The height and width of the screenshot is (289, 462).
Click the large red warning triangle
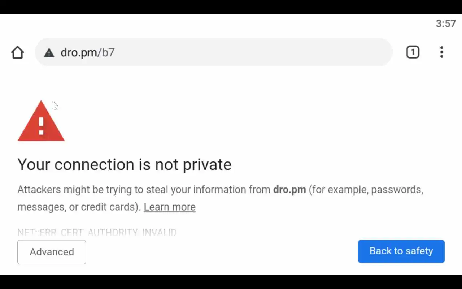pyautogui.click(x=41, y=123)
